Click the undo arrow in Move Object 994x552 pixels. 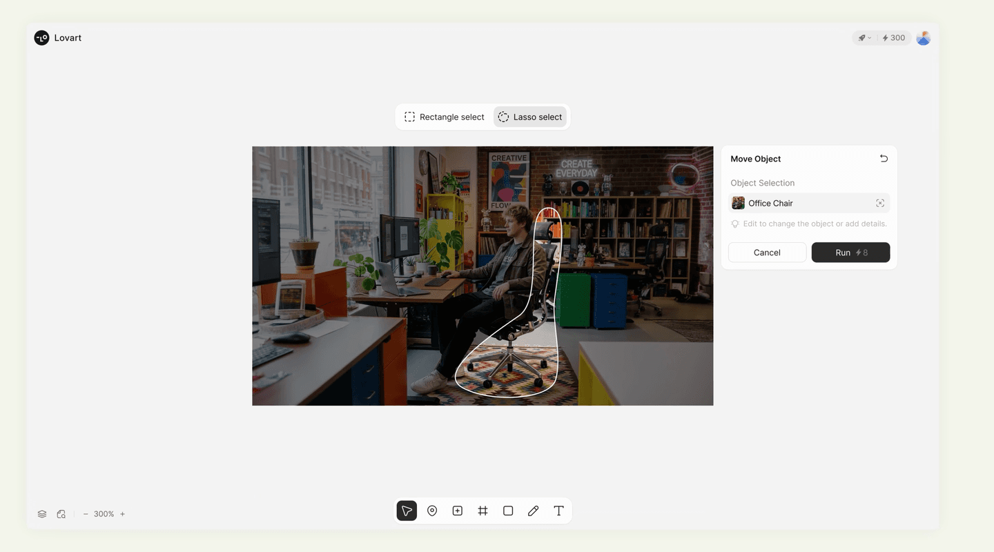click(x=884, y=159)
